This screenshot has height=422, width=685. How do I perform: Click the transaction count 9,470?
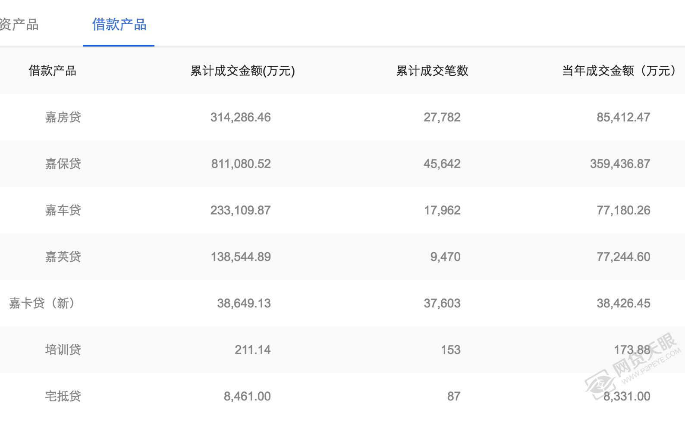tap(446, 257)
